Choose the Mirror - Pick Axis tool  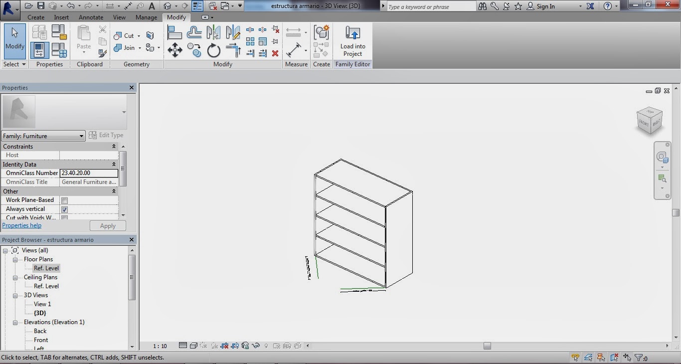coord(213,31)
